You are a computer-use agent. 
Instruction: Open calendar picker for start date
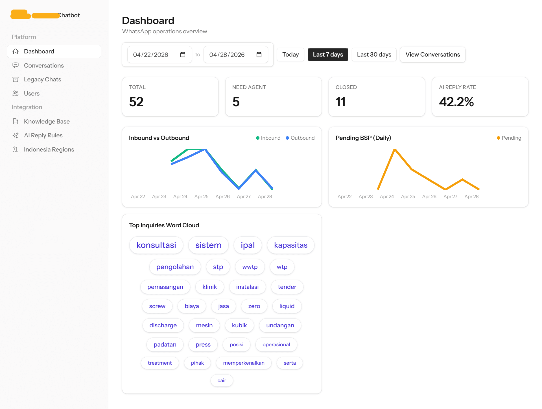coord(183,55)
